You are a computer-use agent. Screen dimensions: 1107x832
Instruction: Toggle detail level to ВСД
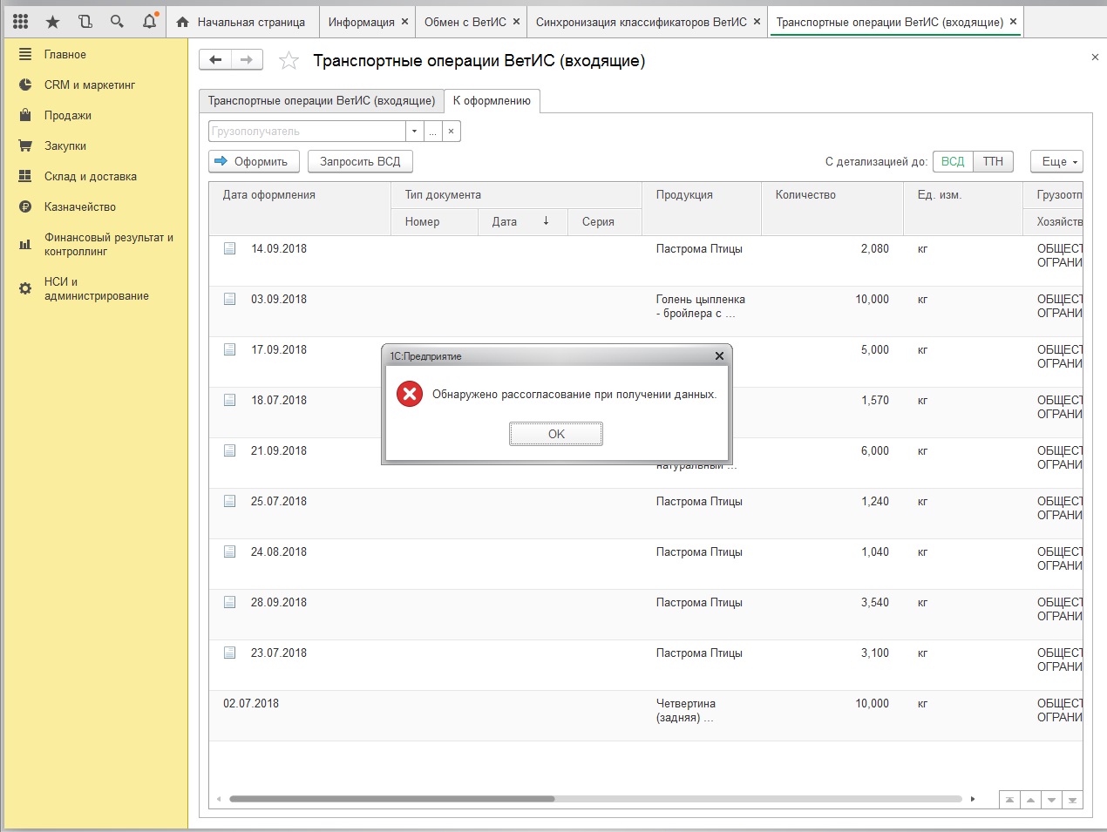[x=953, y=161]
